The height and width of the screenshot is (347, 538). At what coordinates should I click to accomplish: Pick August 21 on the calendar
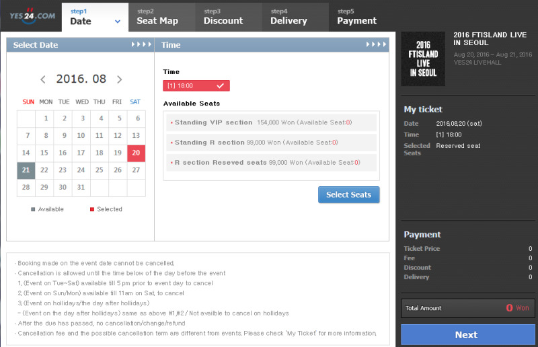click(x=26, y=170)
